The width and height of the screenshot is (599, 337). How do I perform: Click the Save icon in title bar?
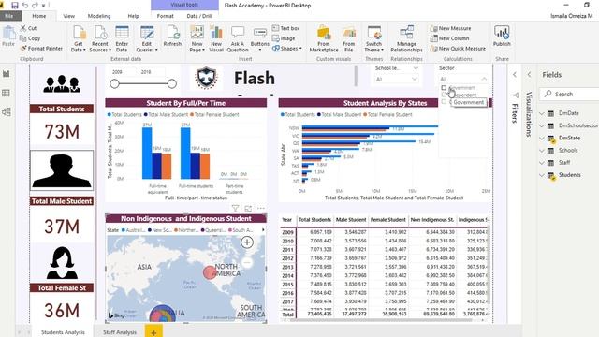pos(15,6)
